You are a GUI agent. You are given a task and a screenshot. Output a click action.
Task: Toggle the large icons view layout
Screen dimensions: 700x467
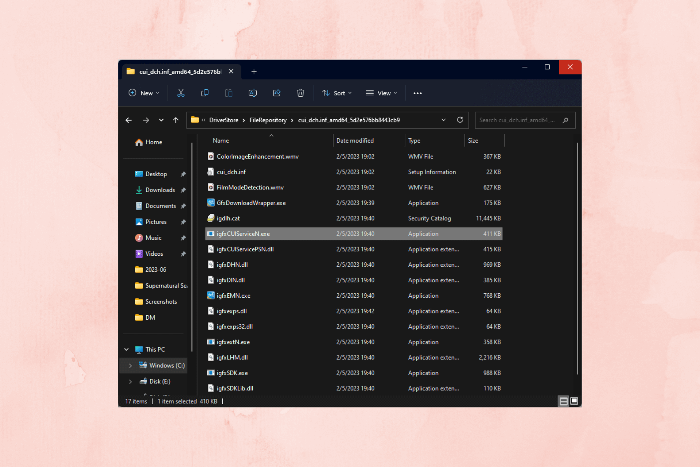coord(574,401)
